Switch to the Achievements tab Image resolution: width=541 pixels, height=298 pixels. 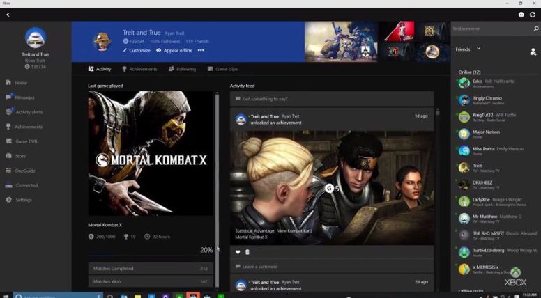139,69
